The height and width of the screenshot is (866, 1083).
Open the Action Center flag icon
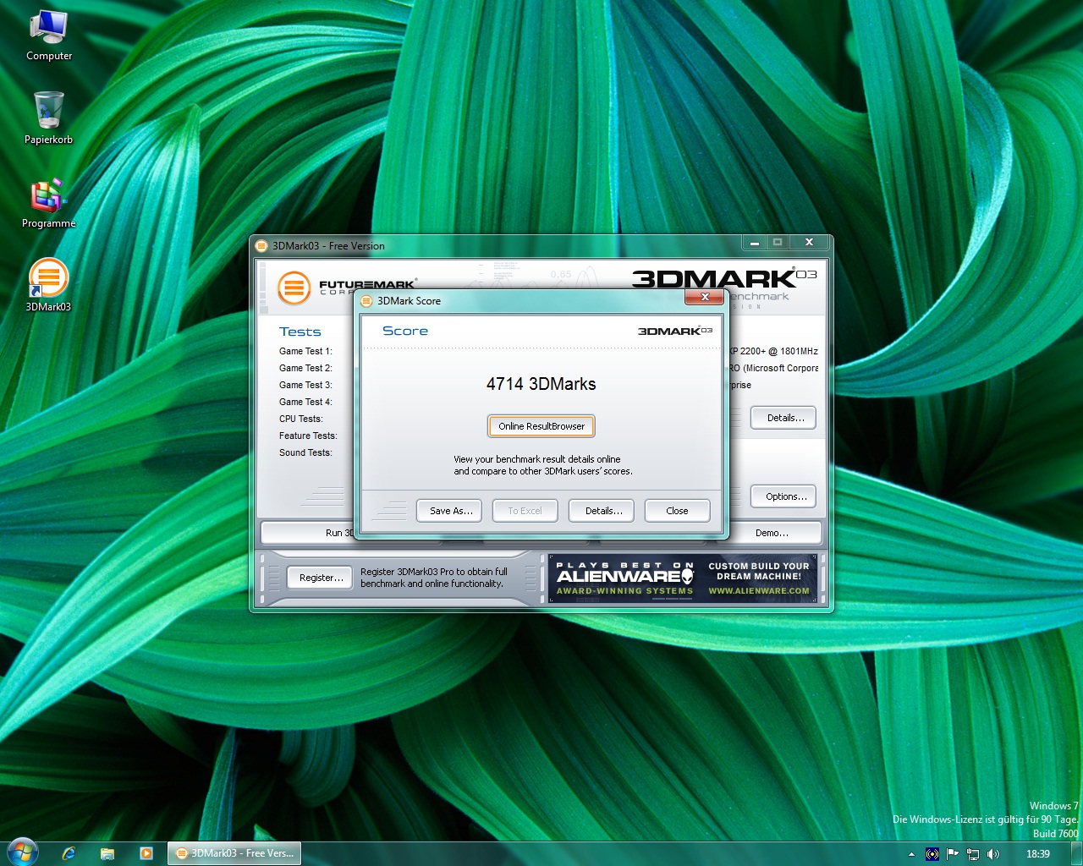click(x=953, y=854)
